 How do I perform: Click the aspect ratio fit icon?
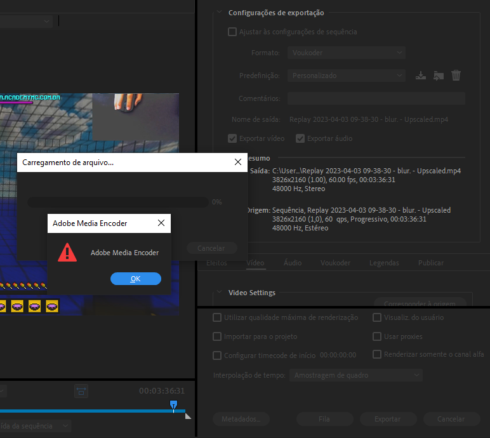81,391
